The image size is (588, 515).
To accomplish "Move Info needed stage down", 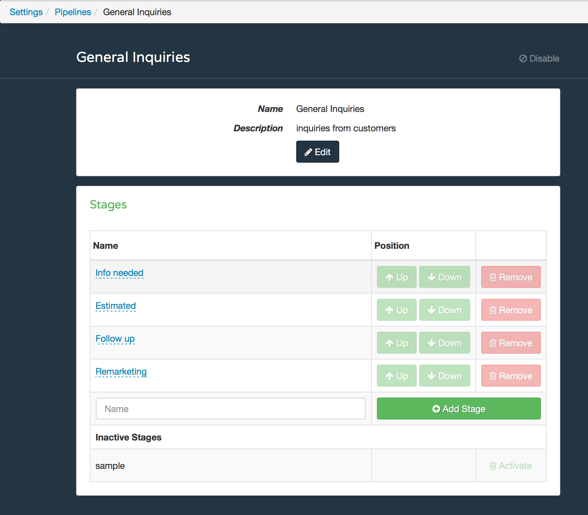I will coord(444,277).
